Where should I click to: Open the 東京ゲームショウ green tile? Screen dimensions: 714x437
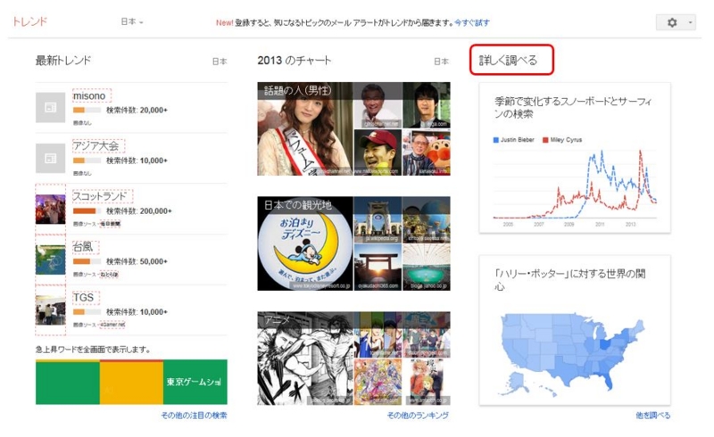point(195,382)
